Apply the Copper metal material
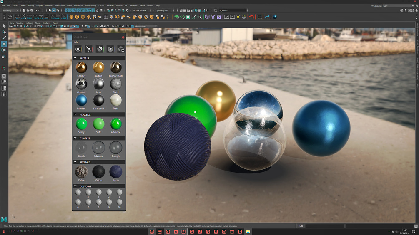The height and width of the screenshot is (235, 419). tap(81, 68)
